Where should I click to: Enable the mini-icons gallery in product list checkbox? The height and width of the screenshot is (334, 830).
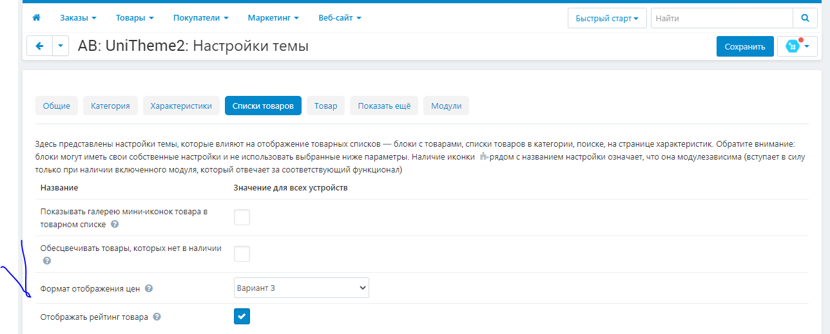point(242,218)
